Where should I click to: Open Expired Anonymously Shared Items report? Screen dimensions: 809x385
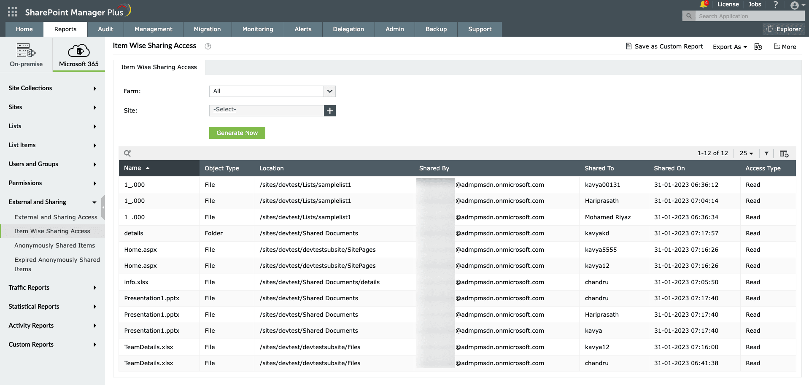coord(57,264)
